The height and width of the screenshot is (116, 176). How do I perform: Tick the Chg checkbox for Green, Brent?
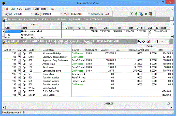150,35
